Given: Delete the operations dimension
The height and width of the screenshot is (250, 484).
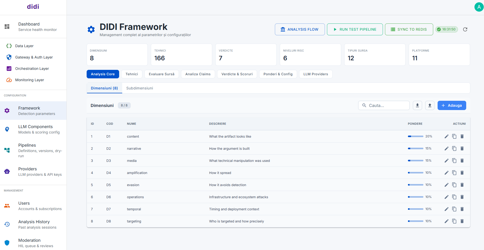Looking at the screenshot, I should click(x=462, y=197).
